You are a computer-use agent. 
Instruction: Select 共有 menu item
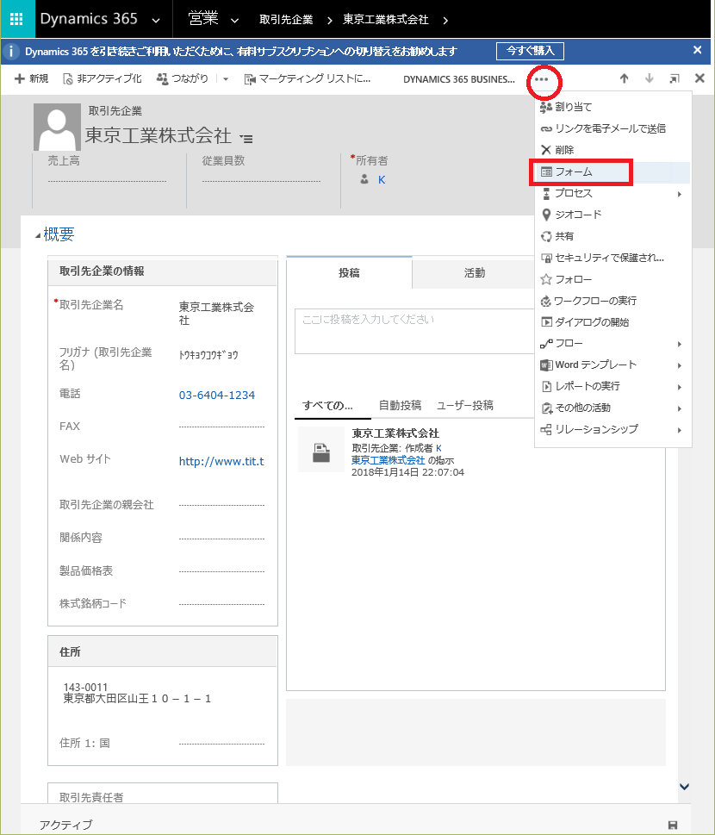[x=612, y=236]
